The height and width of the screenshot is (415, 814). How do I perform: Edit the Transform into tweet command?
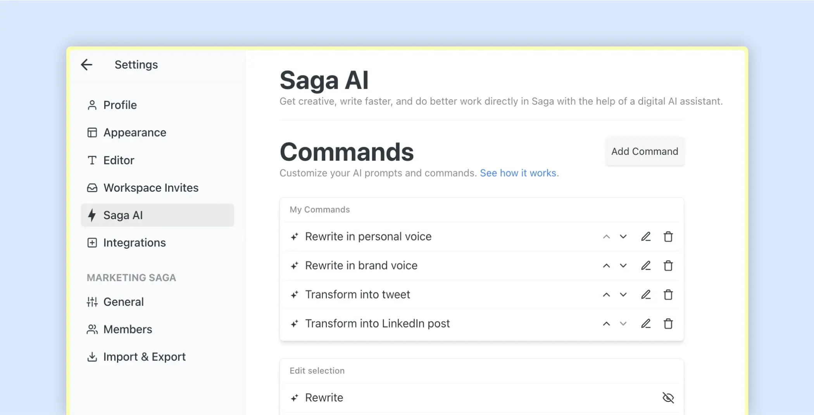click(646, 295)
